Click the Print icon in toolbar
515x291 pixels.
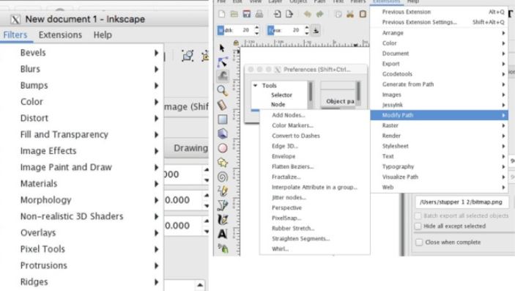(x=259, y=14)
